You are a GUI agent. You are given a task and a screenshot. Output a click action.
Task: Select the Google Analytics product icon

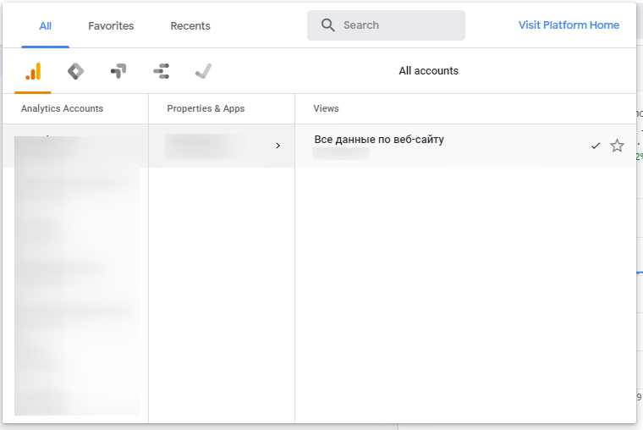33,72
